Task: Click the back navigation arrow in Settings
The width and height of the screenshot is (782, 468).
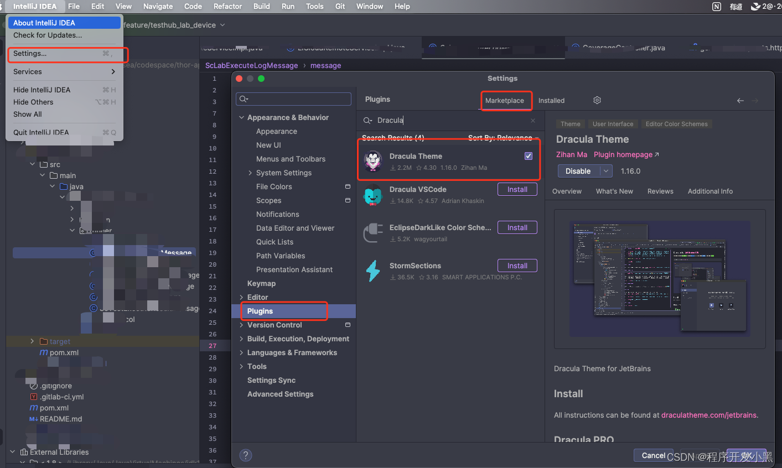Action: point(740,101)
